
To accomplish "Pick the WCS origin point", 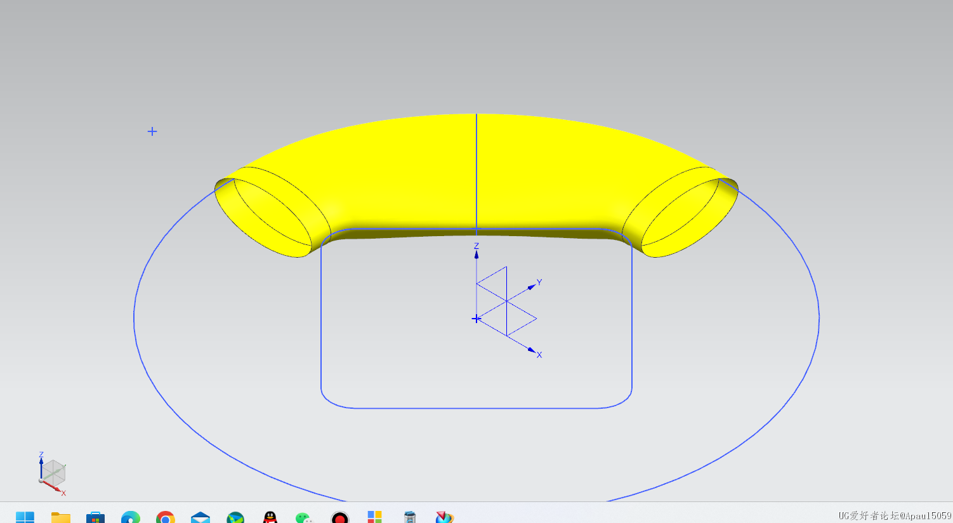I will [x=476, y=319].
